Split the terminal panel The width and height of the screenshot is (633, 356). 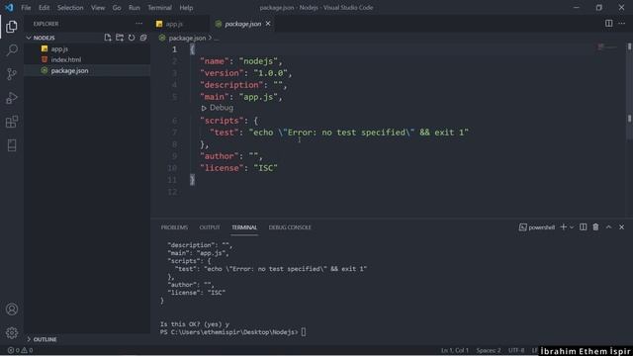click(x=583, y=227)
